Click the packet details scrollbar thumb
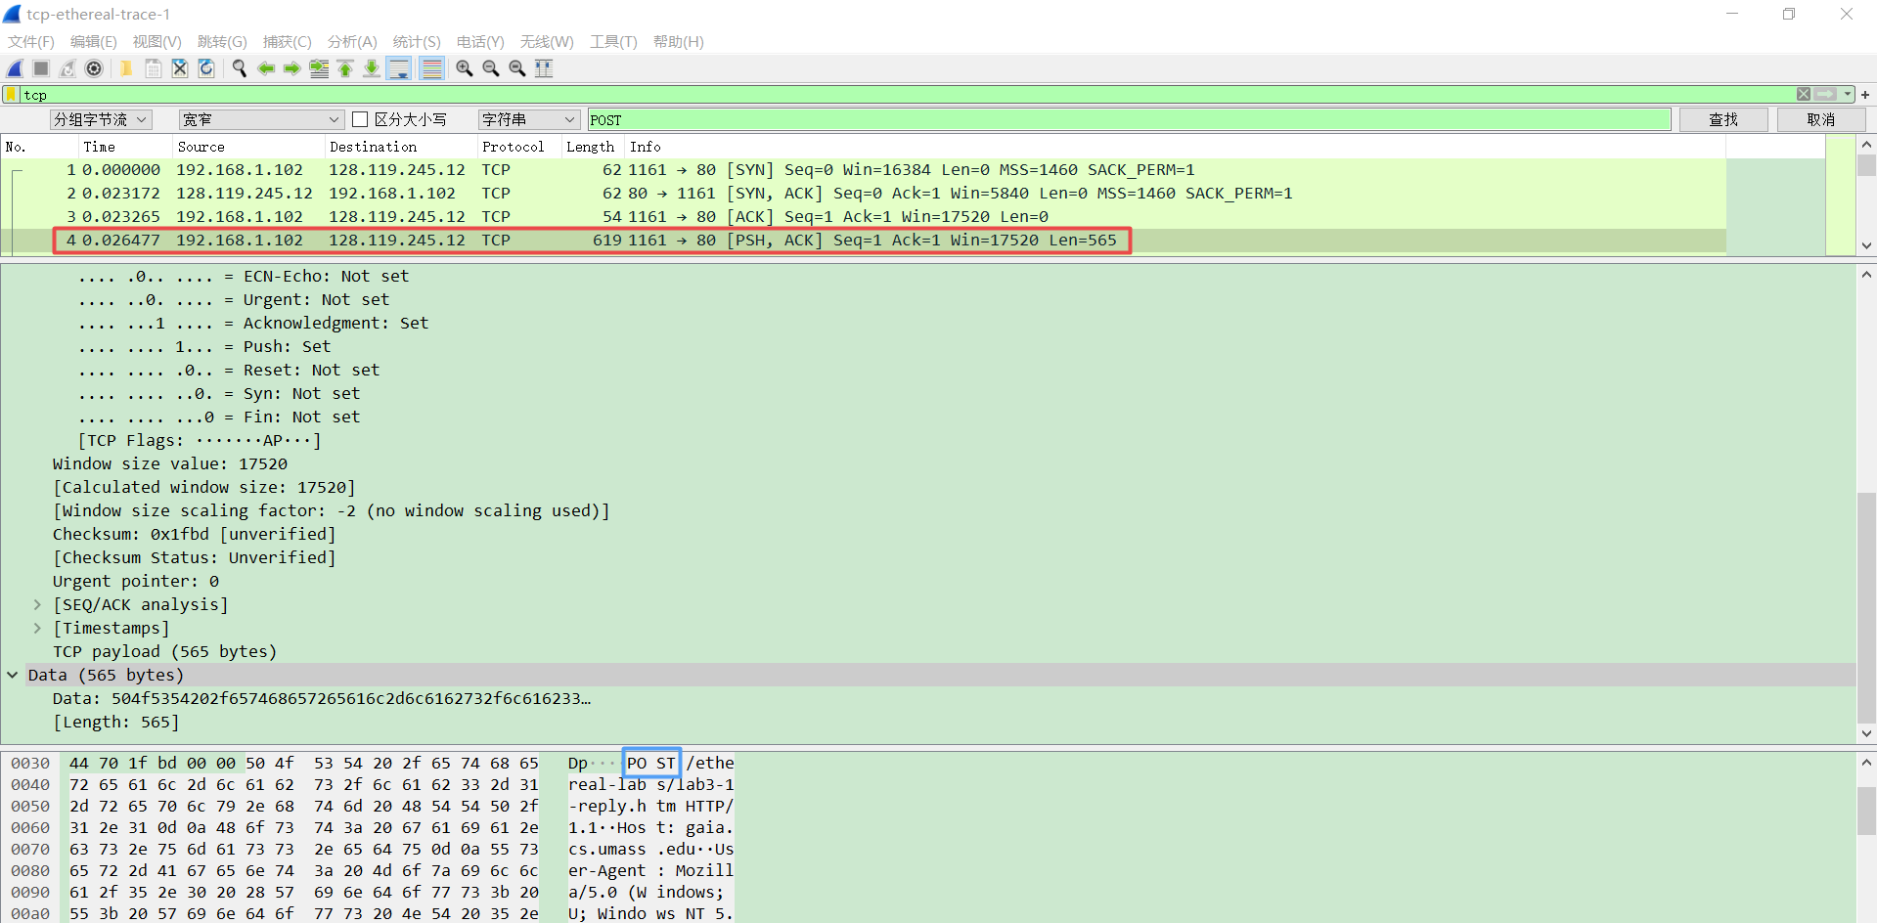Image resolution: width=1877 pixels, height=923 pixels. click(1866, 608)
